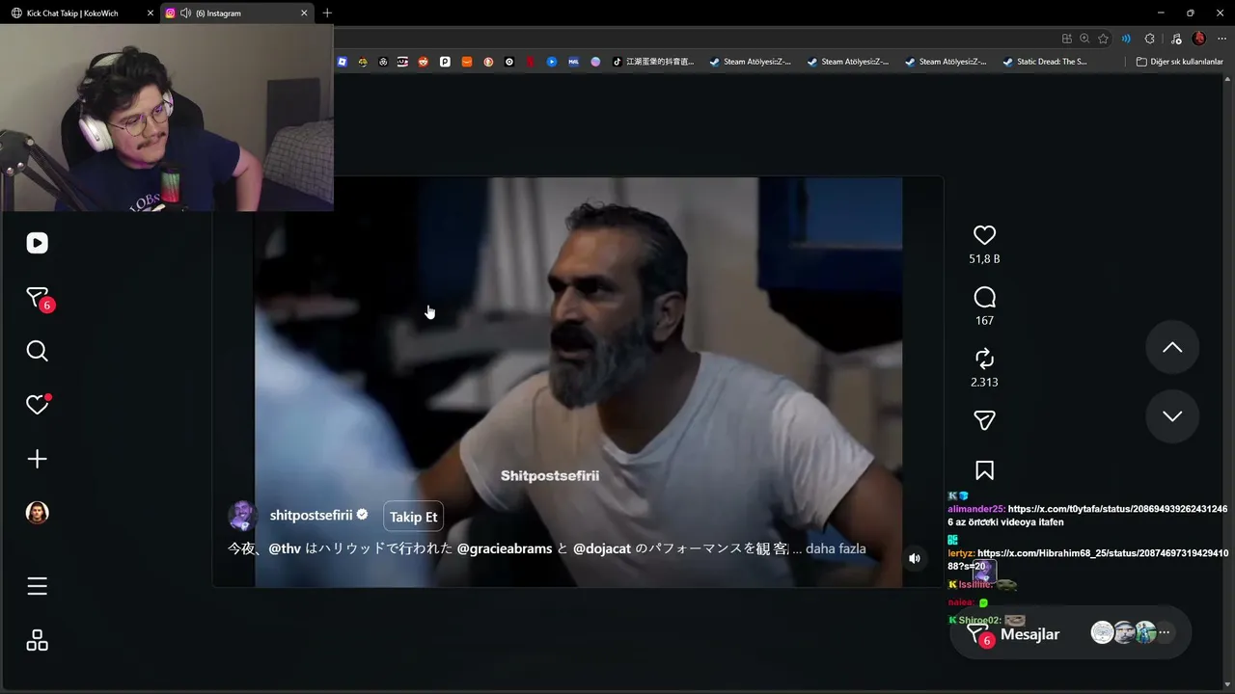This screenshot has width=1235, height=694.
Task: Click the 51,8 B likes count
Action: tap(984, 259)
